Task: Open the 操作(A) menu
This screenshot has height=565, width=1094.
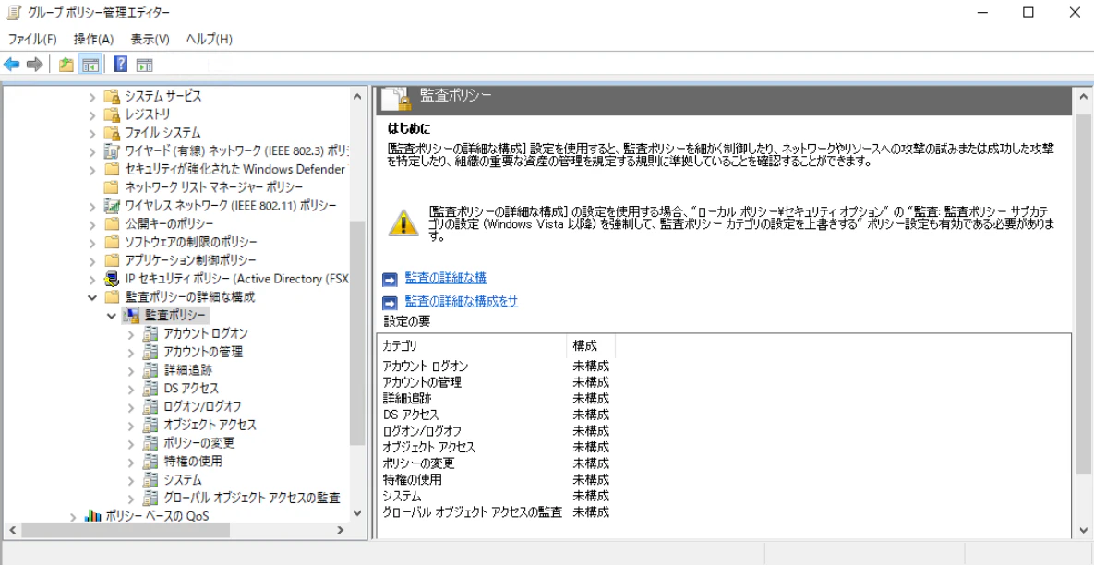Action: [x=93, y=39]
